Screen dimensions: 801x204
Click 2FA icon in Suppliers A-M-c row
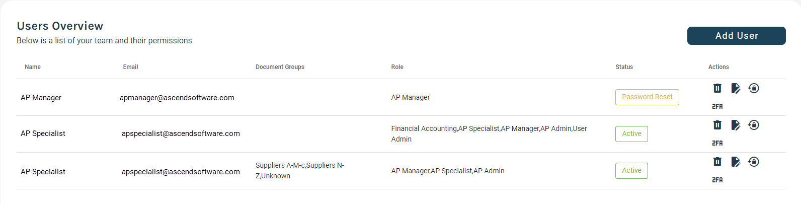[717, 180]
